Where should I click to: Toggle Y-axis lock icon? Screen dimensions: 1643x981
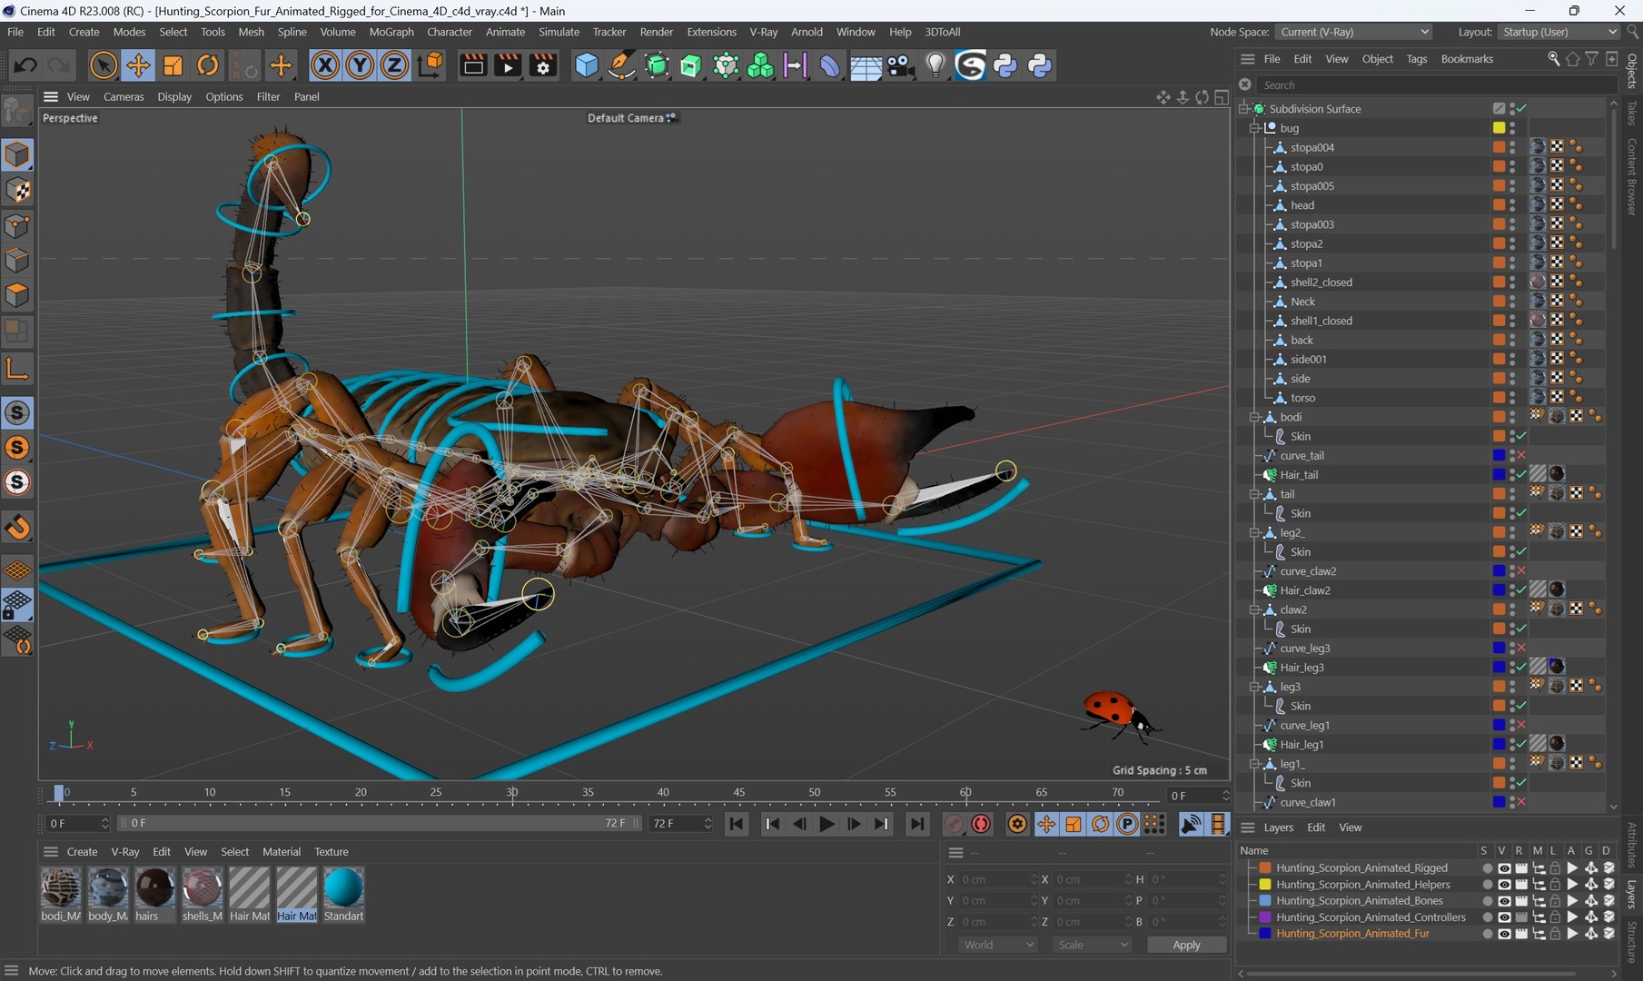pos(360,65)
